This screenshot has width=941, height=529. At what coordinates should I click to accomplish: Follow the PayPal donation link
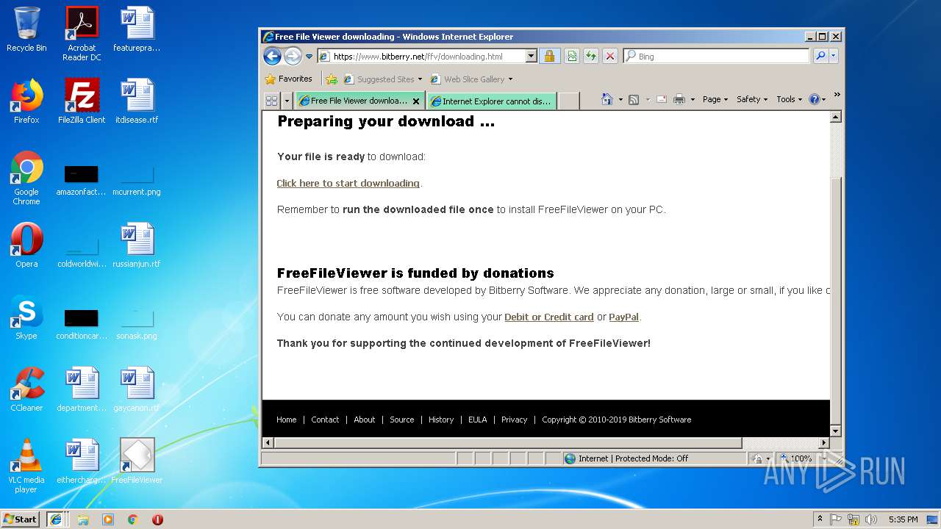coord(623,317)
